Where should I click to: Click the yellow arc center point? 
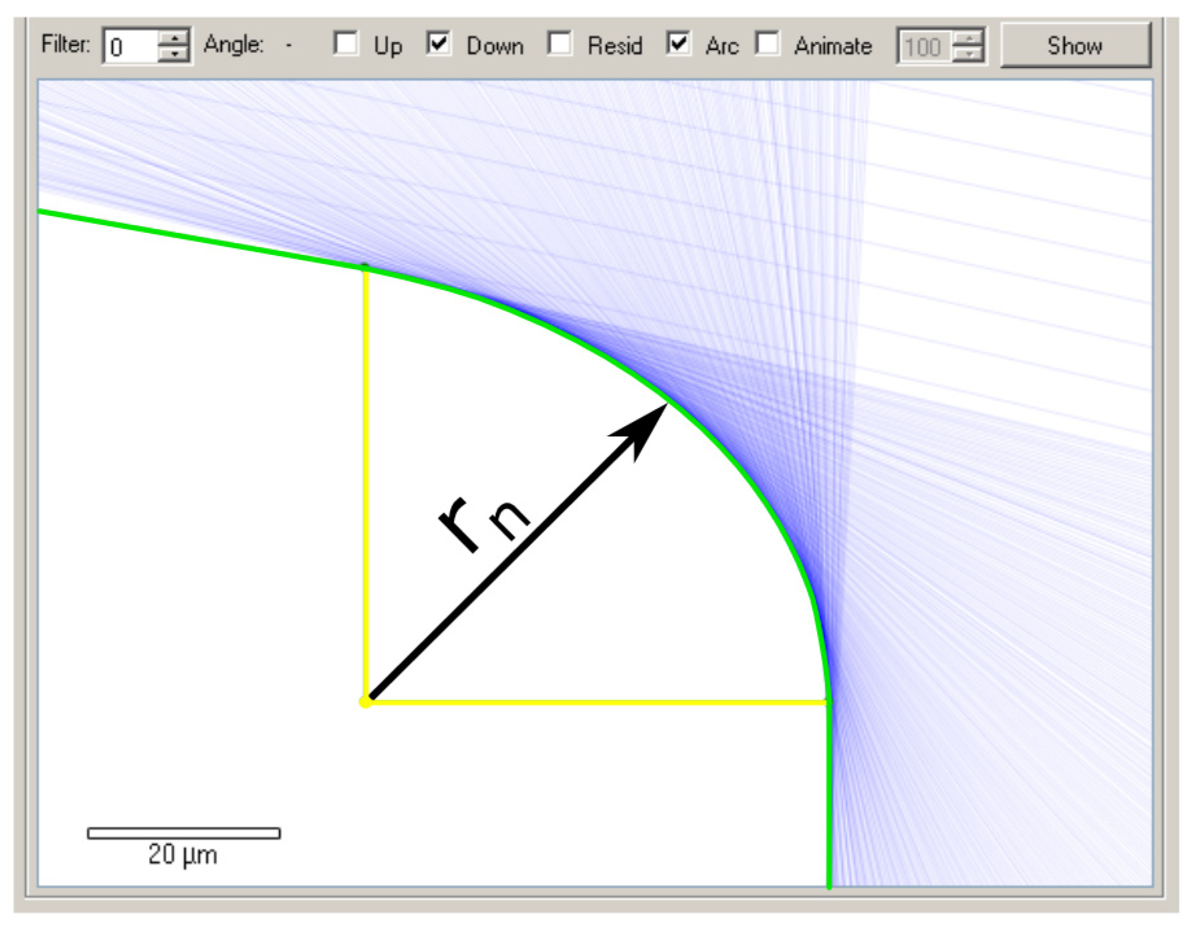click(x=365, y=701)
